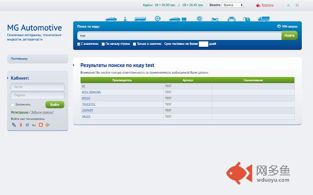Screen dimensions: 313x195
Task: Tick the 'Только в наличии' checkbox
Action: click(134, 44)
